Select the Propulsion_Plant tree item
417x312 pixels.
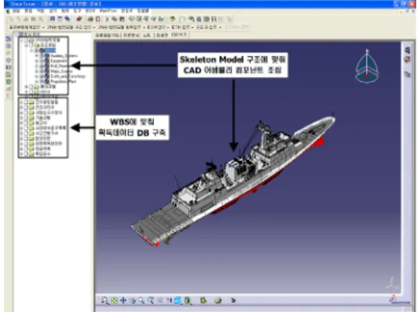[x=63, y=81]
